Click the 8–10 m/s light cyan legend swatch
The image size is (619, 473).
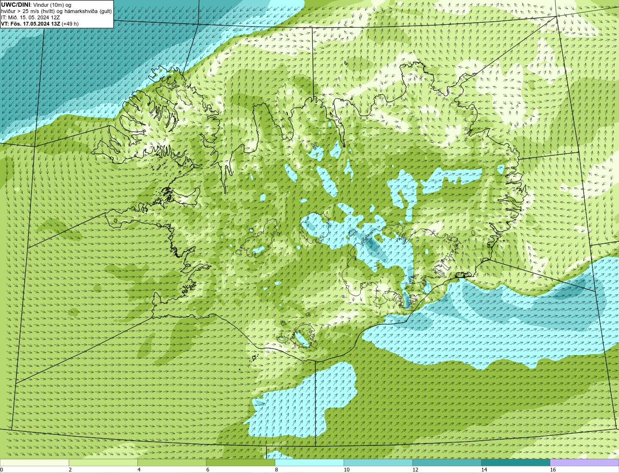pyautogui.click(x=309, y=462)
